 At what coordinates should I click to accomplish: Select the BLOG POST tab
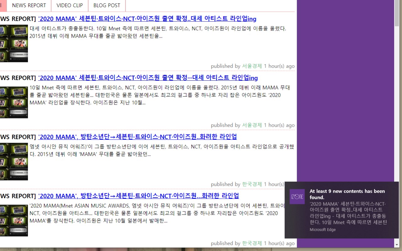tap(107, 5)
